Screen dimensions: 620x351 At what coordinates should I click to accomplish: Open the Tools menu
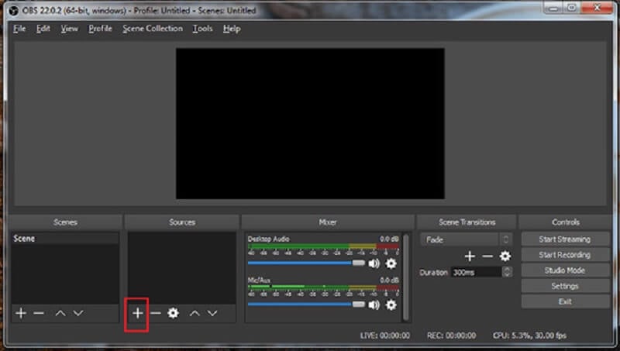(x=202, y=29)
